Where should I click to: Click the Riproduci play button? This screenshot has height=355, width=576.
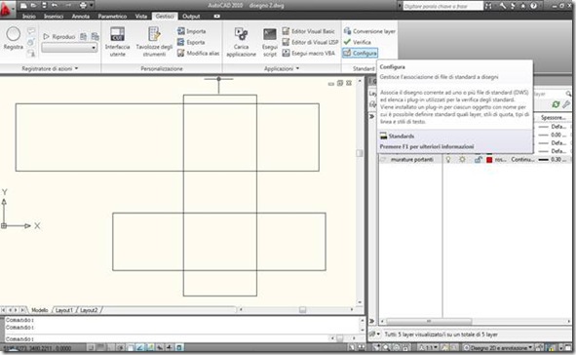point(59,37)
